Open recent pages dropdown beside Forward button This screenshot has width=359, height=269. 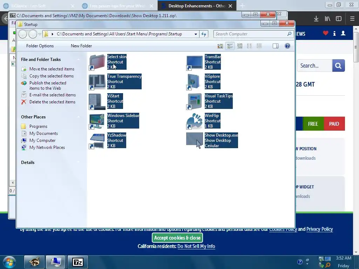click(x=40, y=34)
